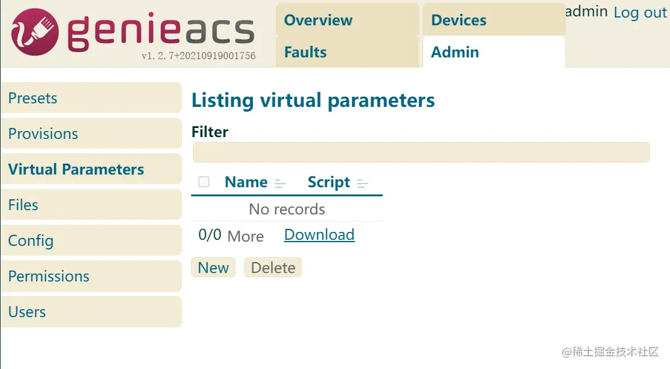The width and height of the screenshot is (670, 369).
Task: Create a New virtual parameter
Action: coord(213,268)
